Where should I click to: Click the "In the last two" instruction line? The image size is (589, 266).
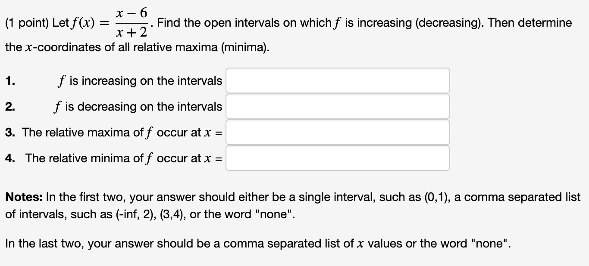(257, 244)
